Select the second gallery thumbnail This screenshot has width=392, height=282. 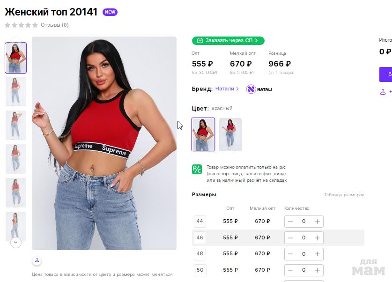(x=15, y=91)
